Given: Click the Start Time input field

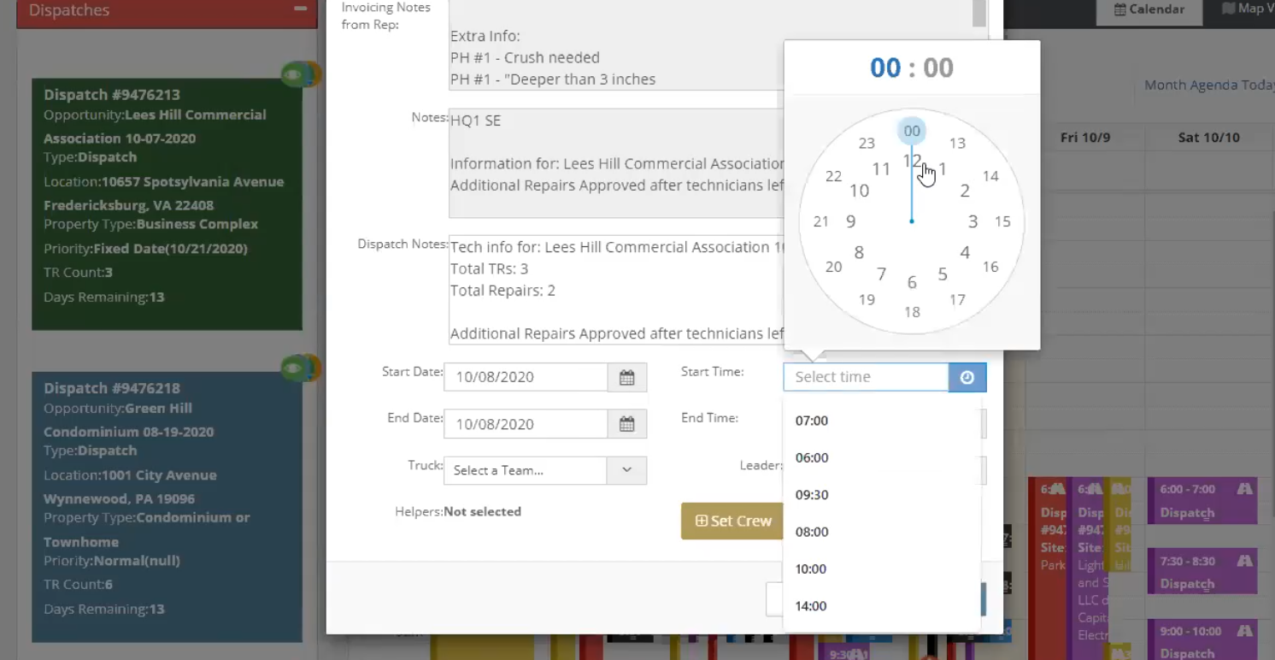Looking at the screenshot, I should [x=866, y=377].
